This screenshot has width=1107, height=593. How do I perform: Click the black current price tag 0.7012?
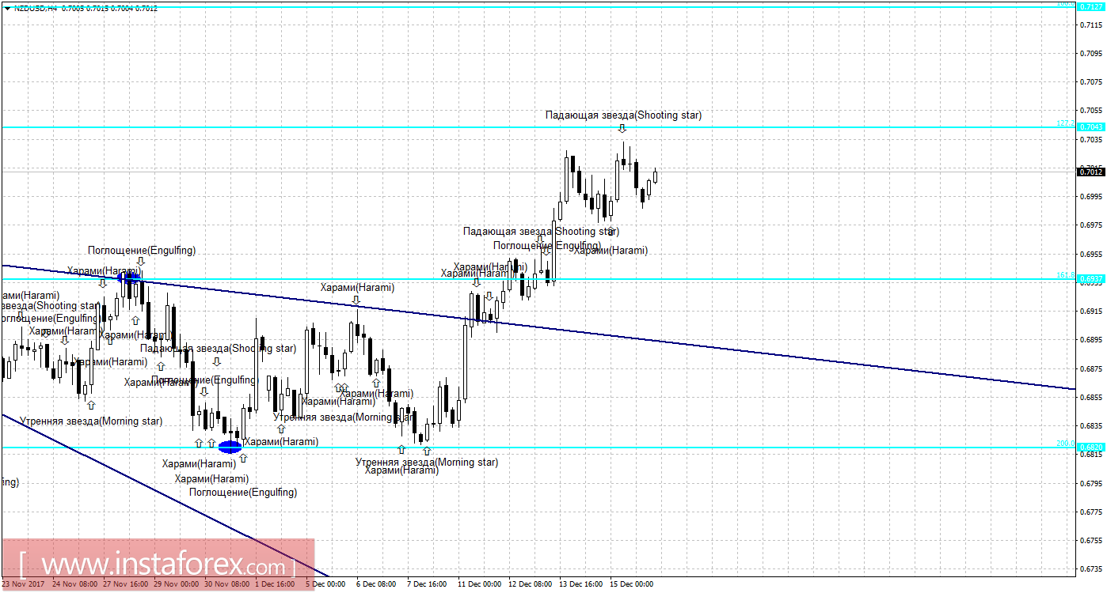[x=1090, y=172]
